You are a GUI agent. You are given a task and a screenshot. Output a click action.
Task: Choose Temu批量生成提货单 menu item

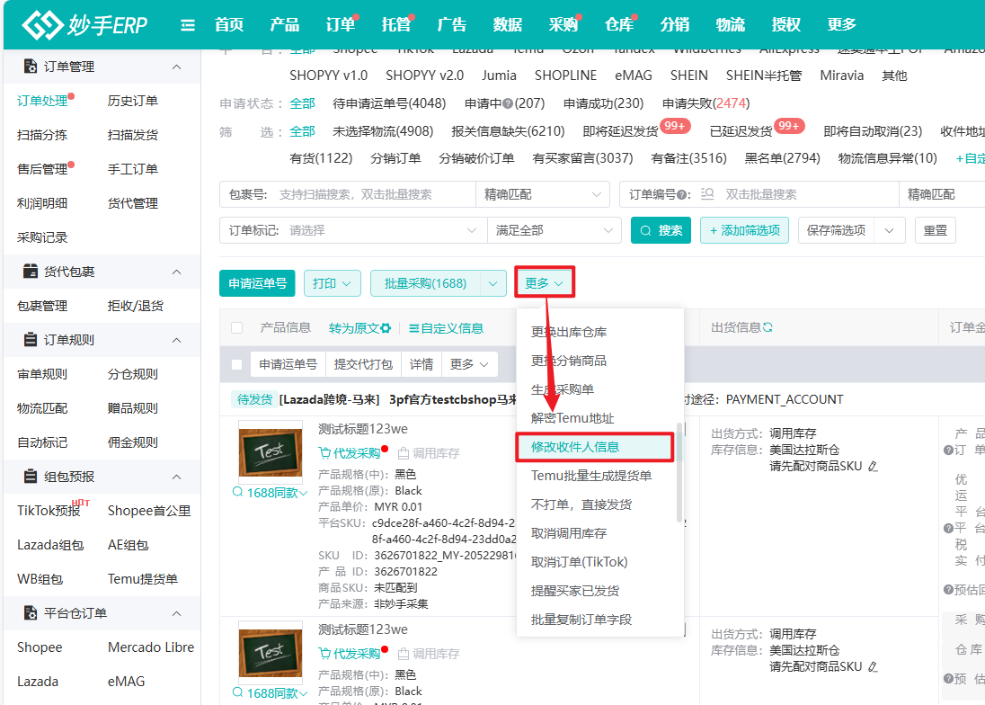591,476
